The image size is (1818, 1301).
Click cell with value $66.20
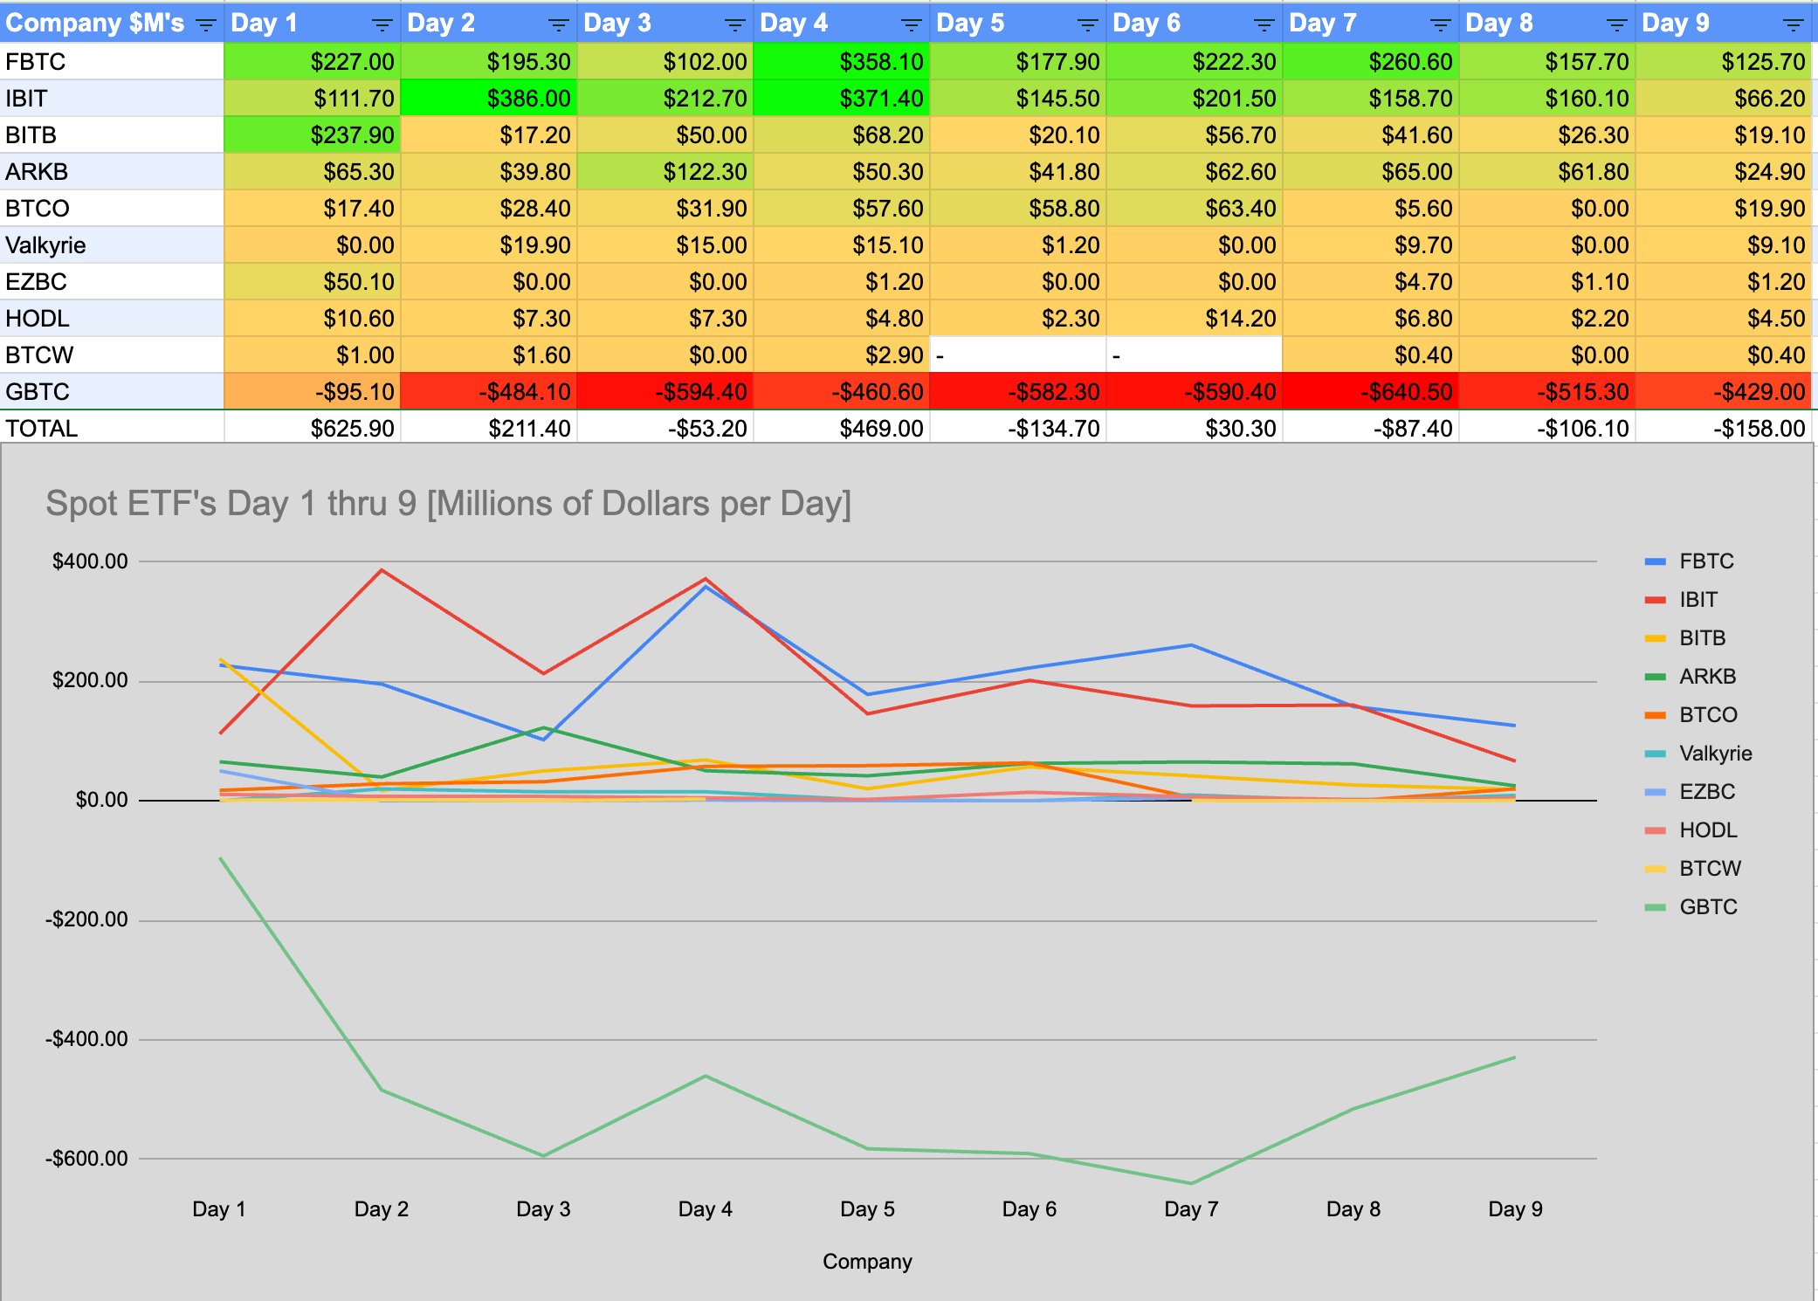point(1723,99)
